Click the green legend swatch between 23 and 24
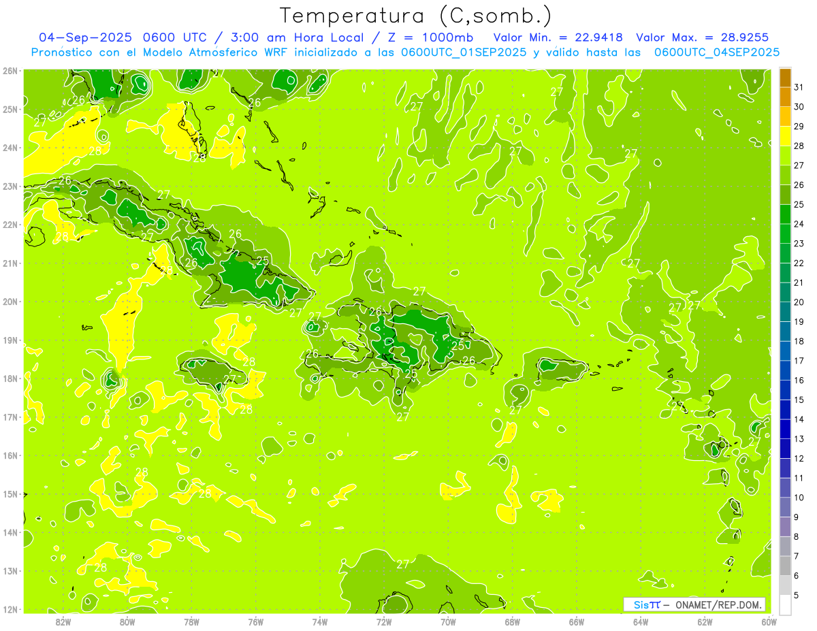 [785, 233]
